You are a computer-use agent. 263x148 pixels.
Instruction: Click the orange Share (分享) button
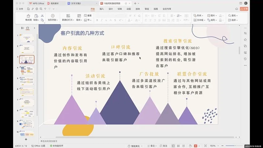[x=244, y=9]
